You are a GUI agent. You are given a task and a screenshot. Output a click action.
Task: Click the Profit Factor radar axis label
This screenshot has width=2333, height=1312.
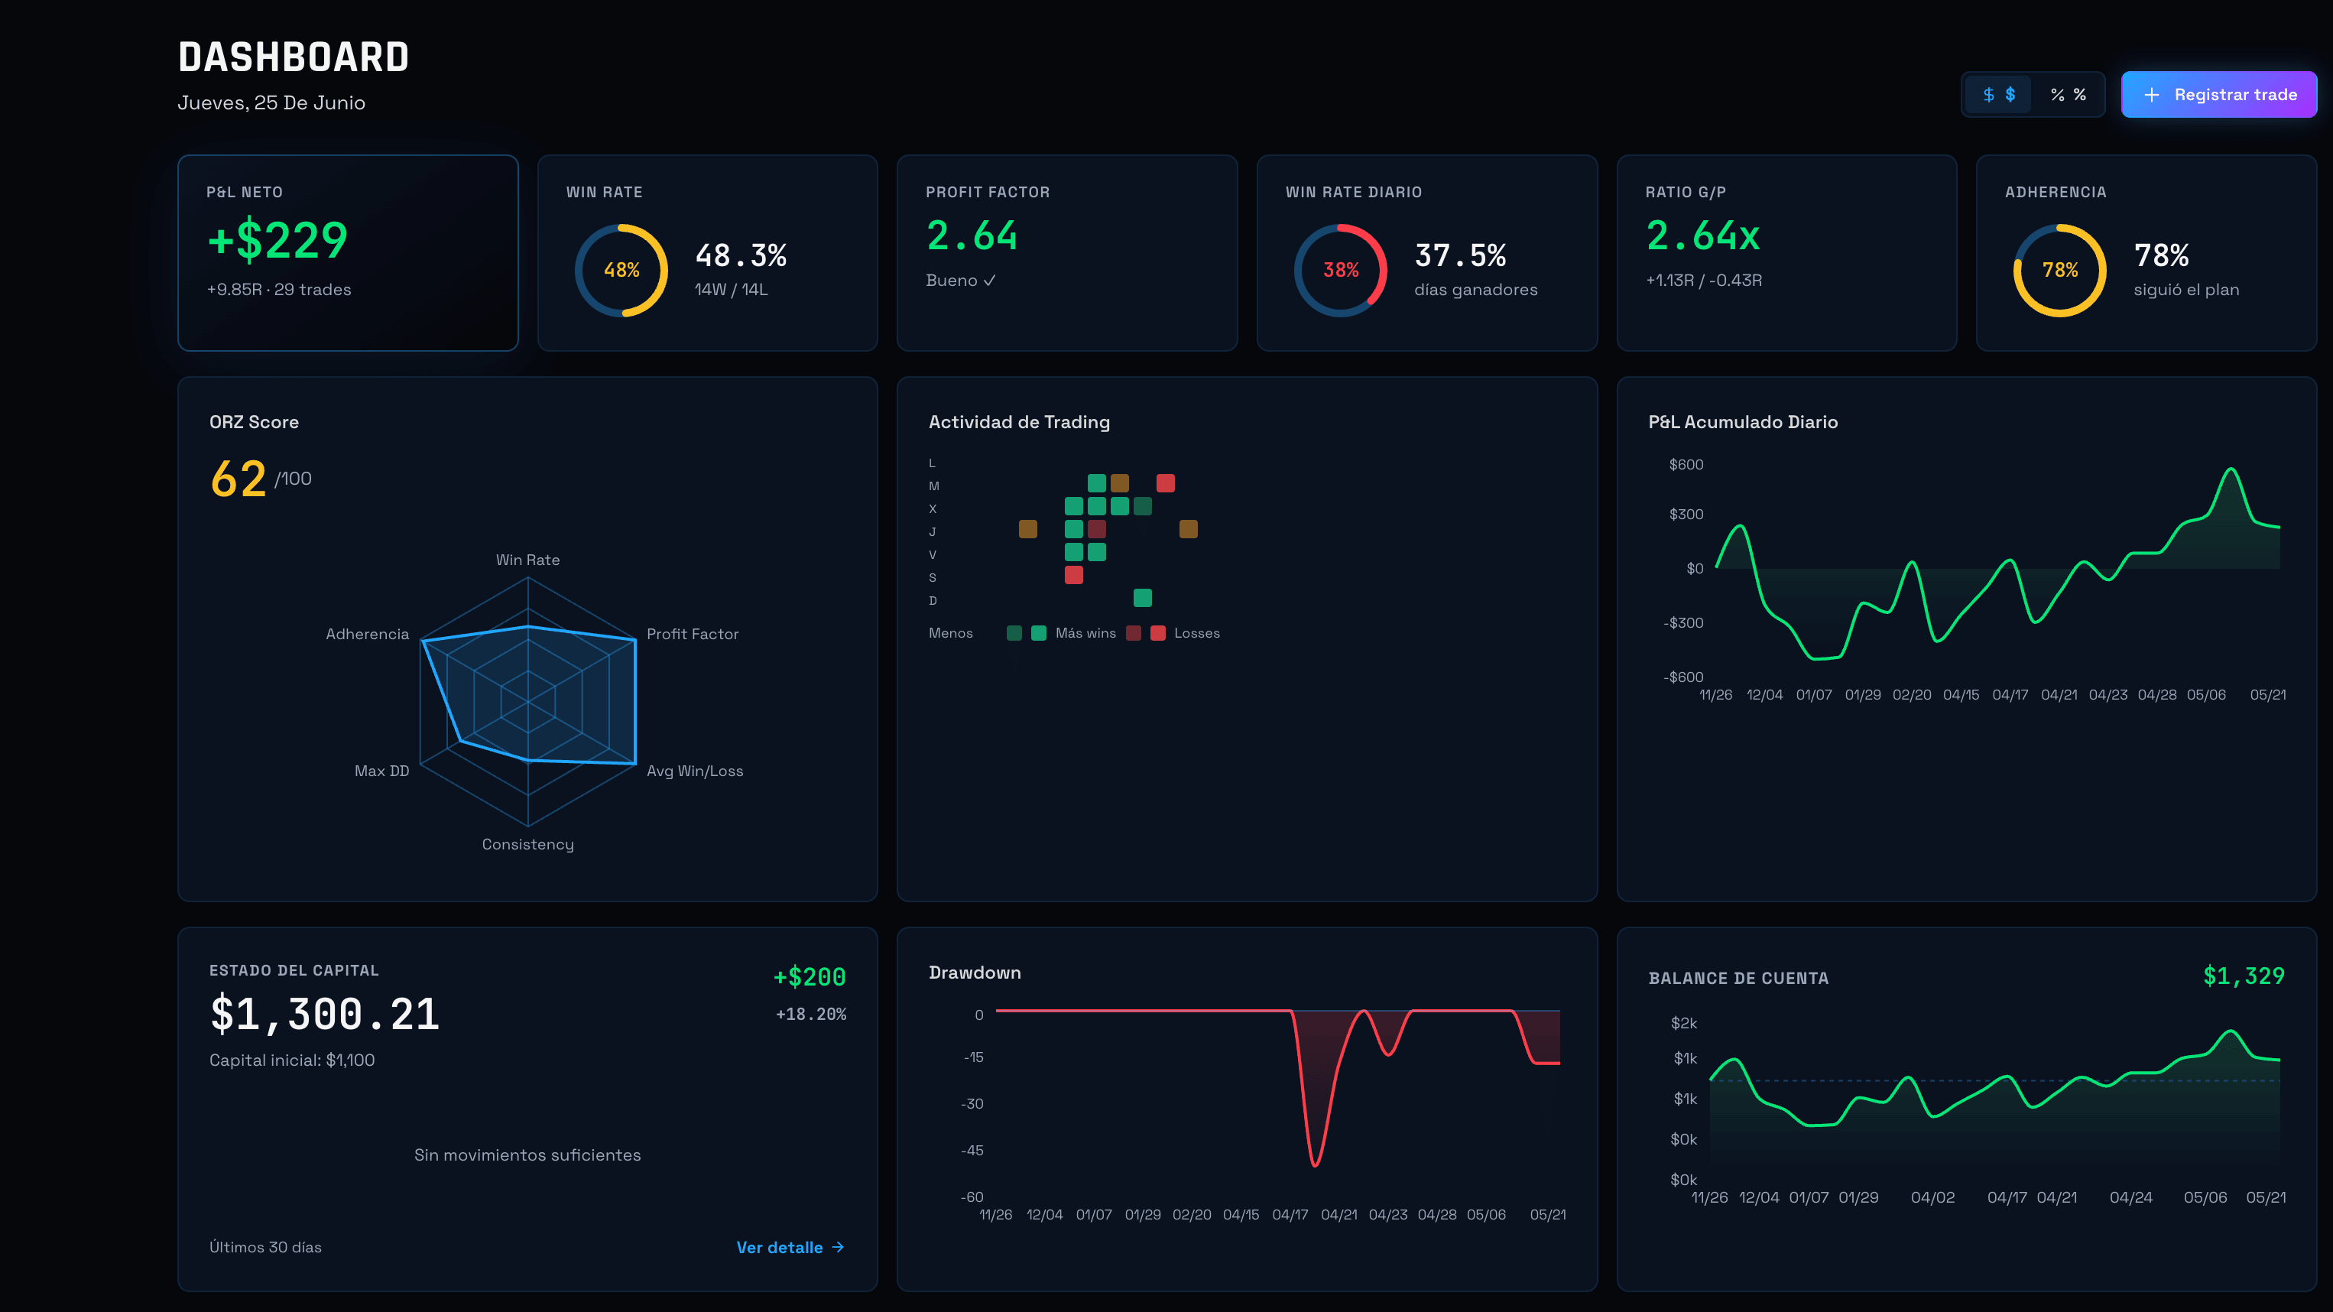point(693,635)
